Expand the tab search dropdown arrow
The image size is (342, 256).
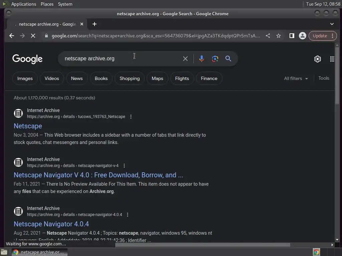click(332, 24)
